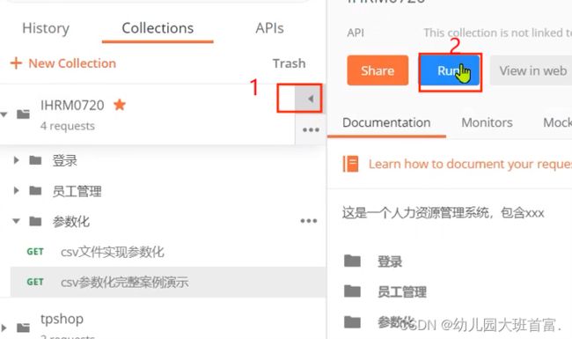
Task: Expand the 员工管理 folder arrow
Action: point(16,190)
